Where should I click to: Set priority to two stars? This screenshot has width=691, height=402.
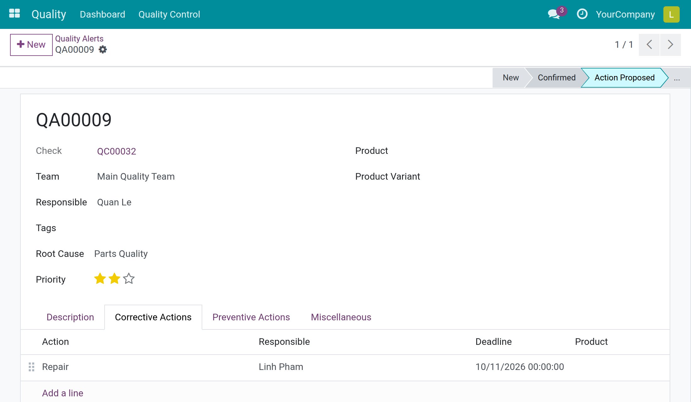click(x=114, y=279)
